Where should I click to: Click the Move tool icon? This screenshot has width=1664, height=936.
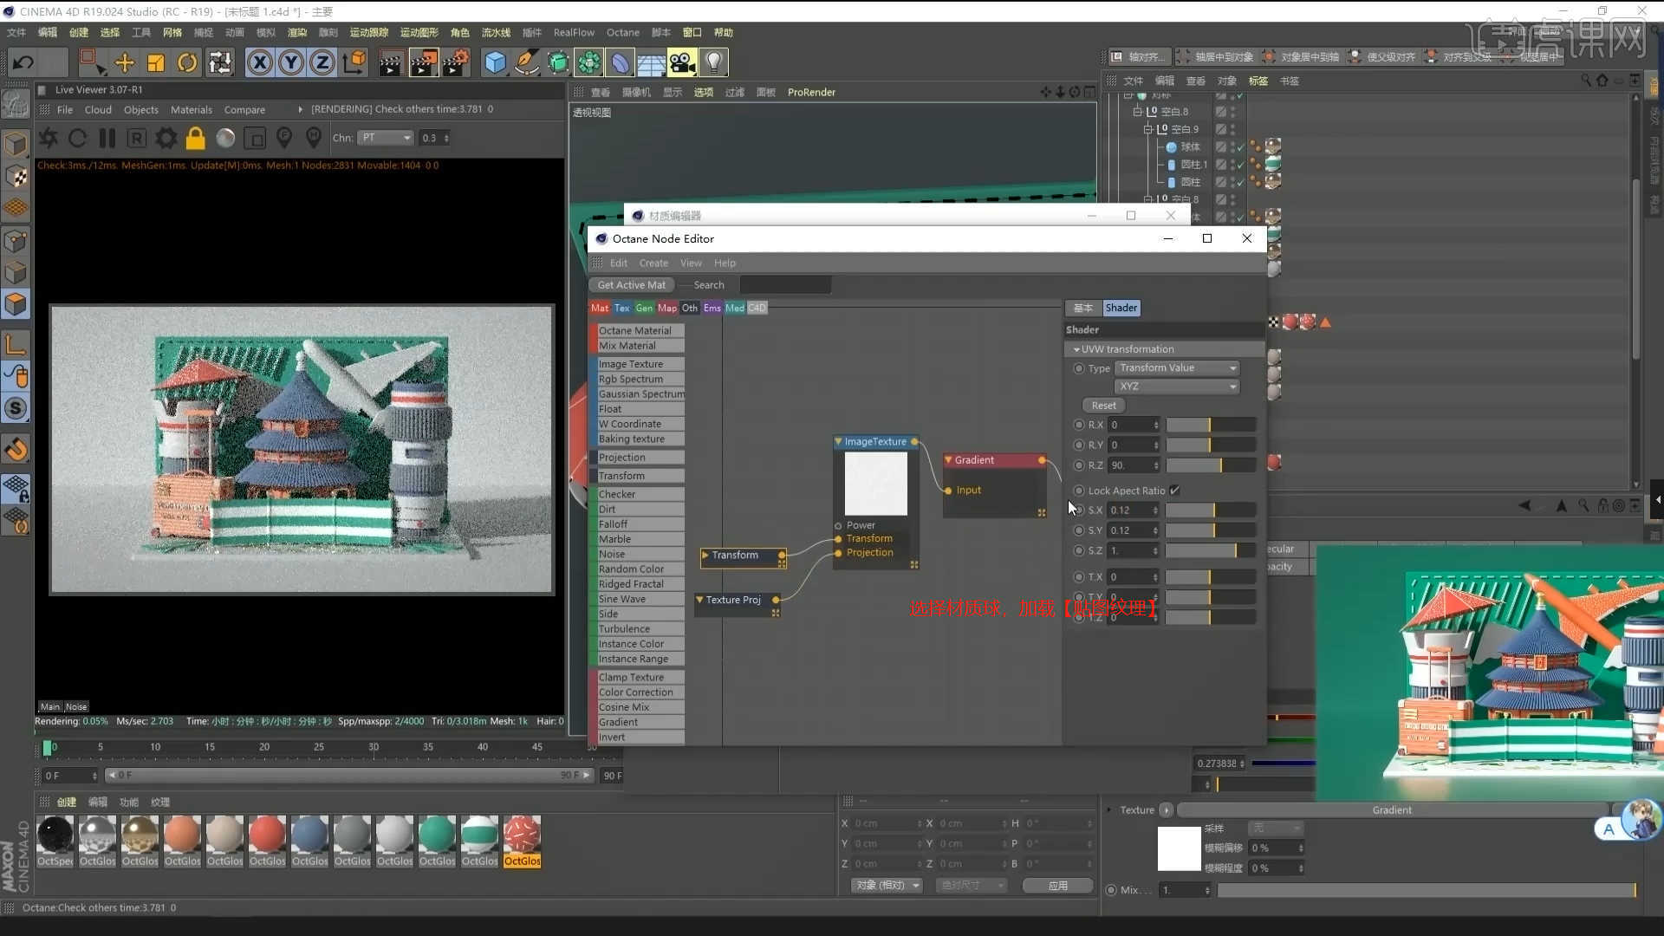124,62
